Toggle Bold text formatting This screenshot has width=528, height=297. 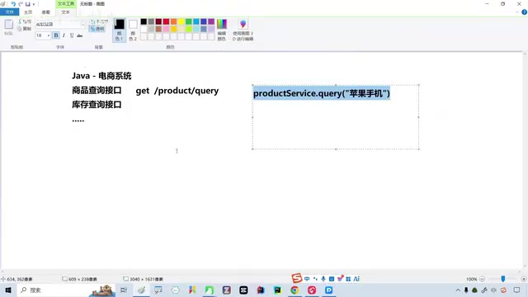(56, 35)
